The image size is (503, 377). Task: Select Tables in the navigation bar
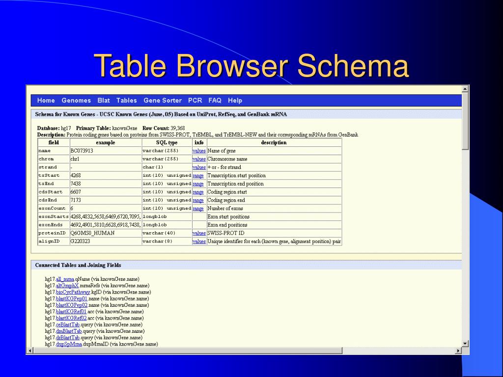pos(126,100)
